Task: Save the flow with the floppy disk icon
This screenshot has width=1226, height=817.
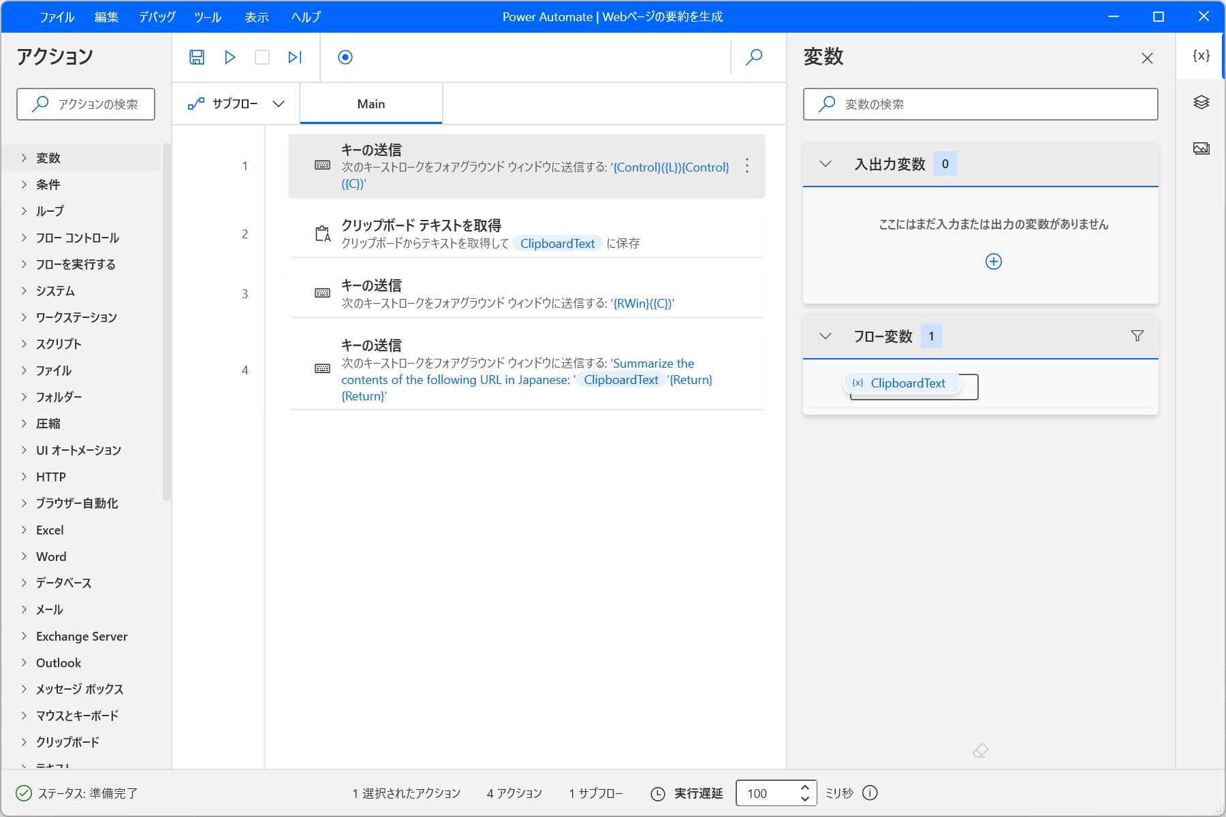Action: [197, 57]
